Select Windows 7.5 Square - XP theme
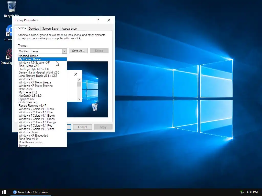The image size is (262, 196). 42,63
